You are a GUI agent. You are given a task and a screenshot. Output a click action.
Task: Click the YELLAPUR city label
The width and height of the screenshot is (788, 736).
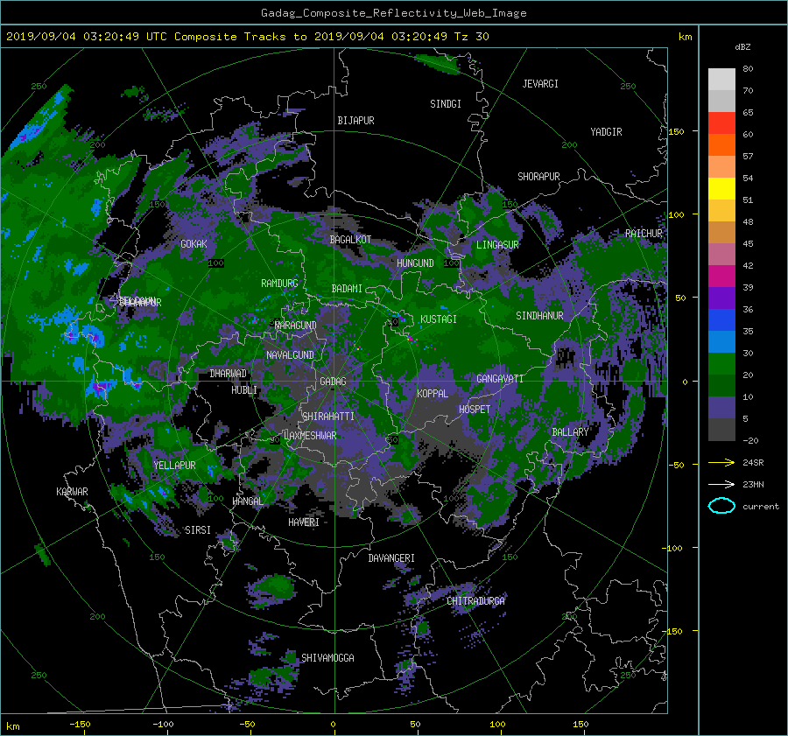pos(174,466)
